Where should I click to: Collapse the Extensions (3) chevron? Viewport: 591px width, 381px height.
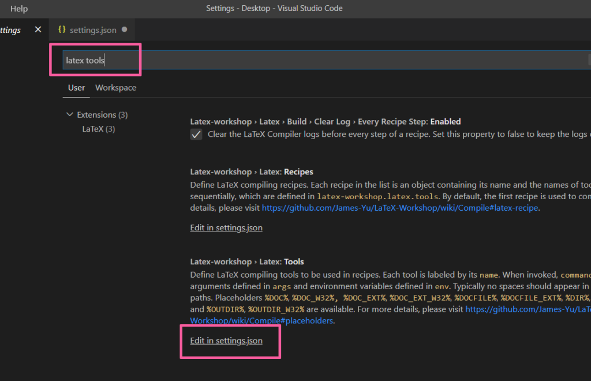pos(70,114)
